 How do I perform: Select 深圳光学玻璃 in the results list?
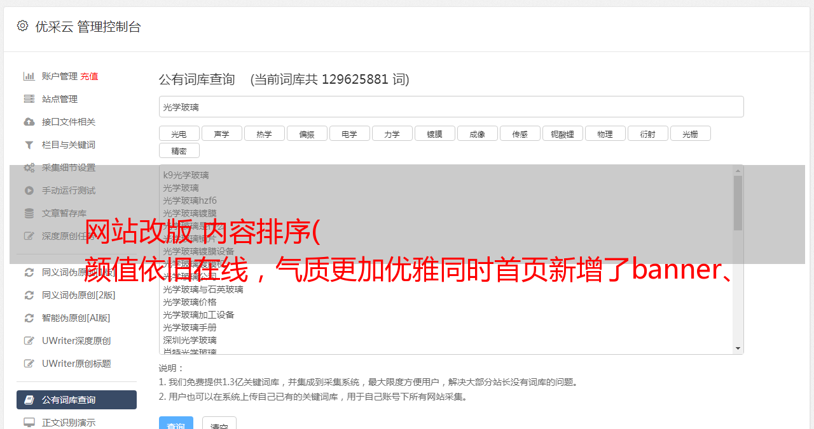190,340
